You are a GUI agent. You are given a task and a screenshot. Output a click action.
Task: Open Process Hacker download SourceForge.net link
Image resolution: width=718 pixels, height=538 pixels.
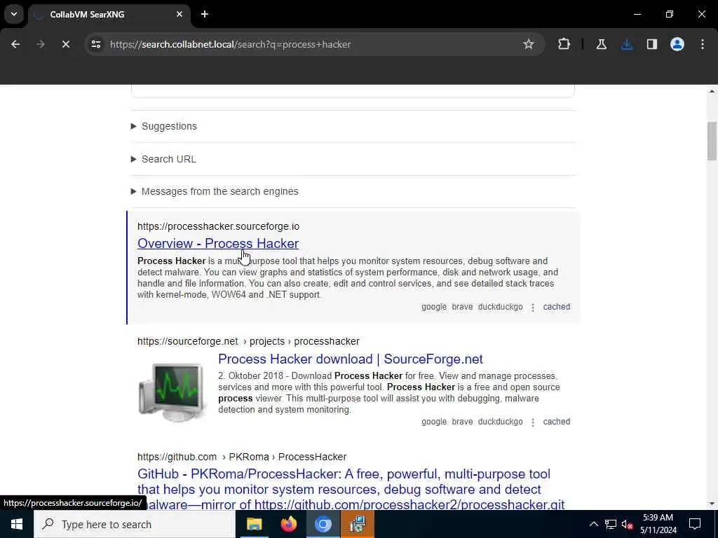pos(351,359)
